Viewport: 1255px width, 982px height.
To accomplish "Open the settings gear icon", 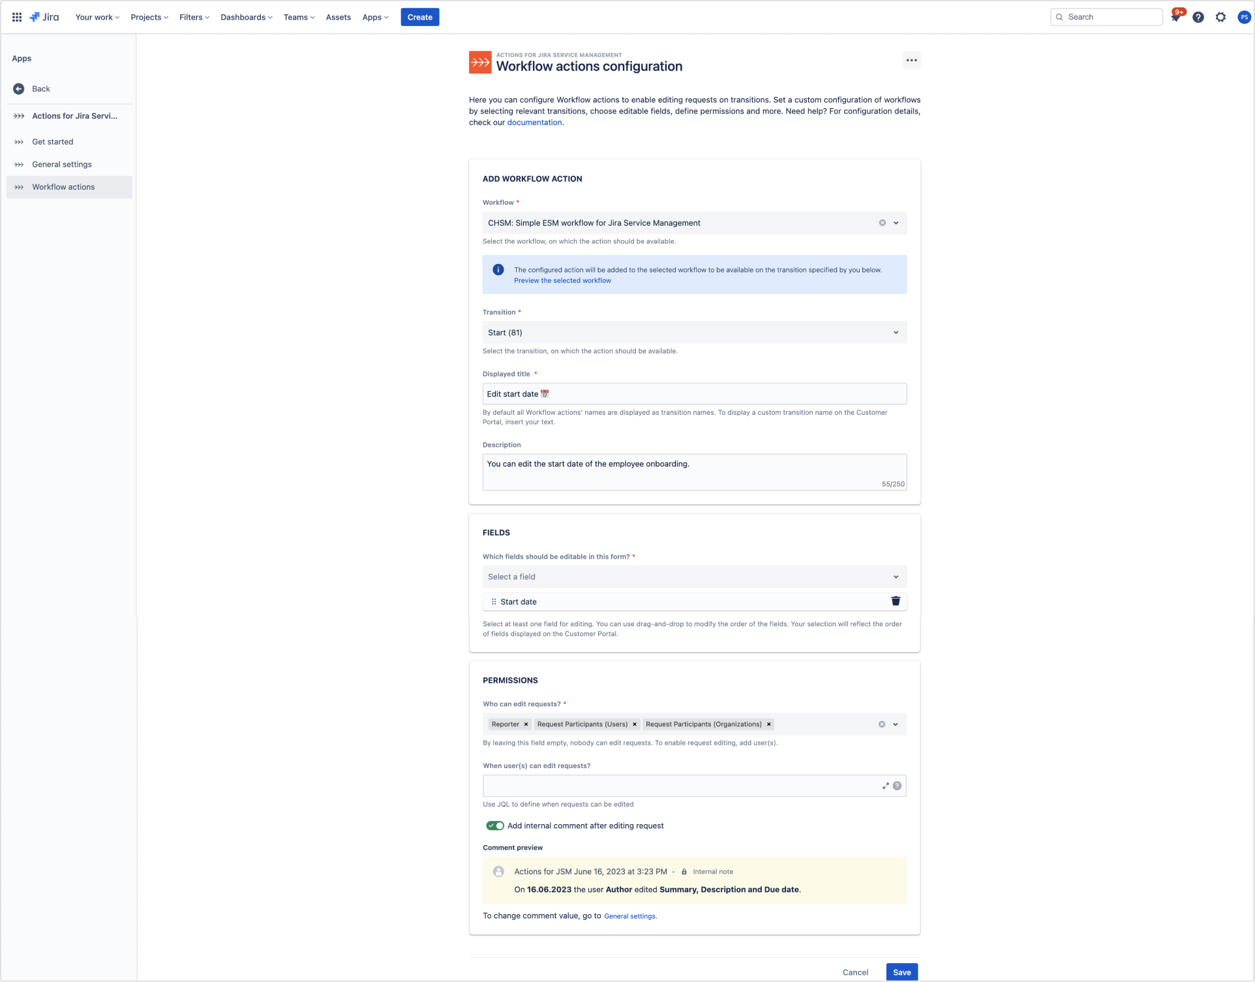I will click(1221, 17).
